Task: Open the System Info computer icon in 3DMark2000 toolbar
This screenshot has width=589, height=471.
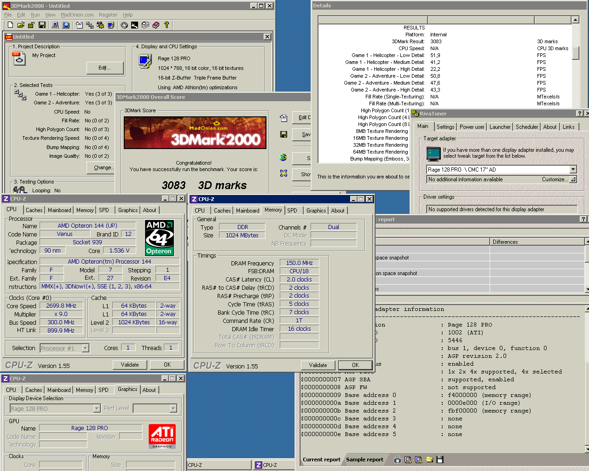Action: point(55,25)
